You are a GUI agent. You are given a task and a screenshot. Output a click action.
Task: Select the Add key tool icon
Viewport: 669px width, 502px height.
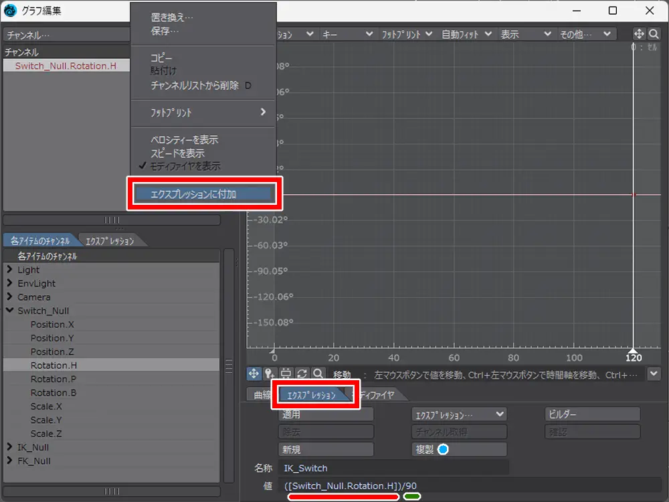270,374
